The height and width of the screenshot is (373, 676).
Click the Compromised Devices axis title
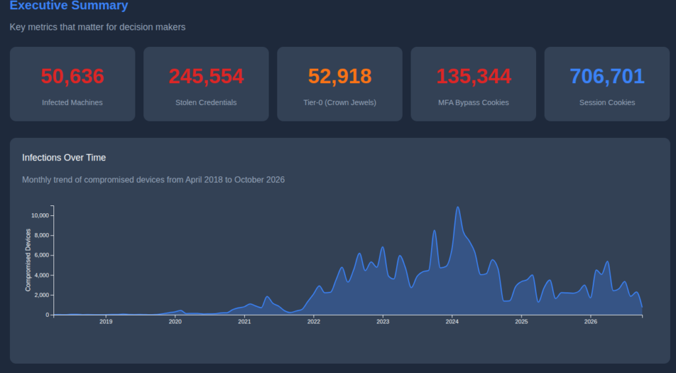28,260
